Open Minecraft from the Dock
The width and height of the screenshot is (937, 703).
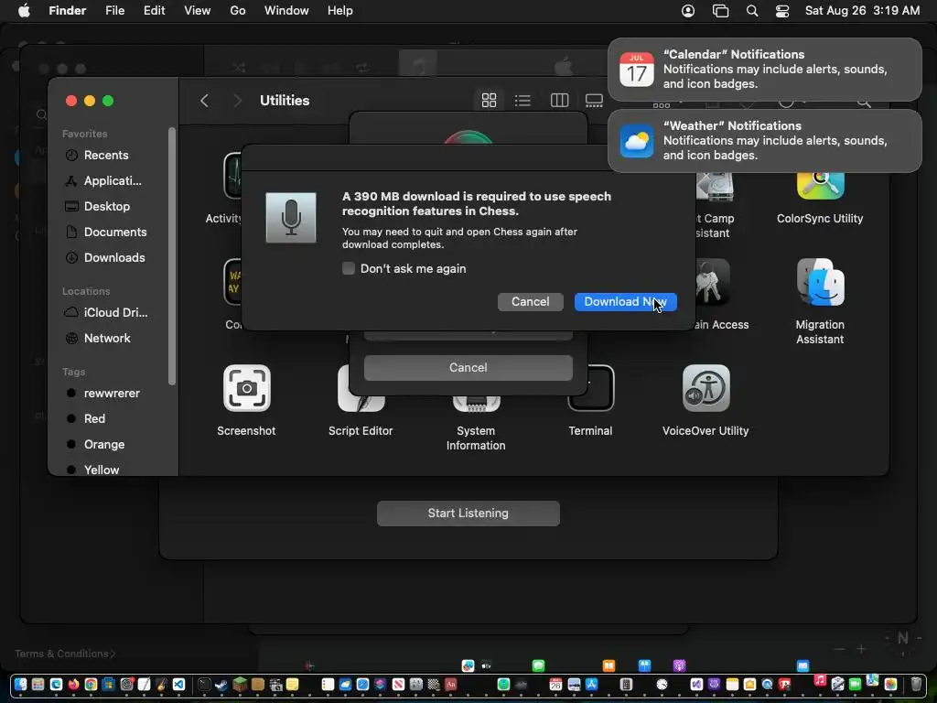(241, 684)
